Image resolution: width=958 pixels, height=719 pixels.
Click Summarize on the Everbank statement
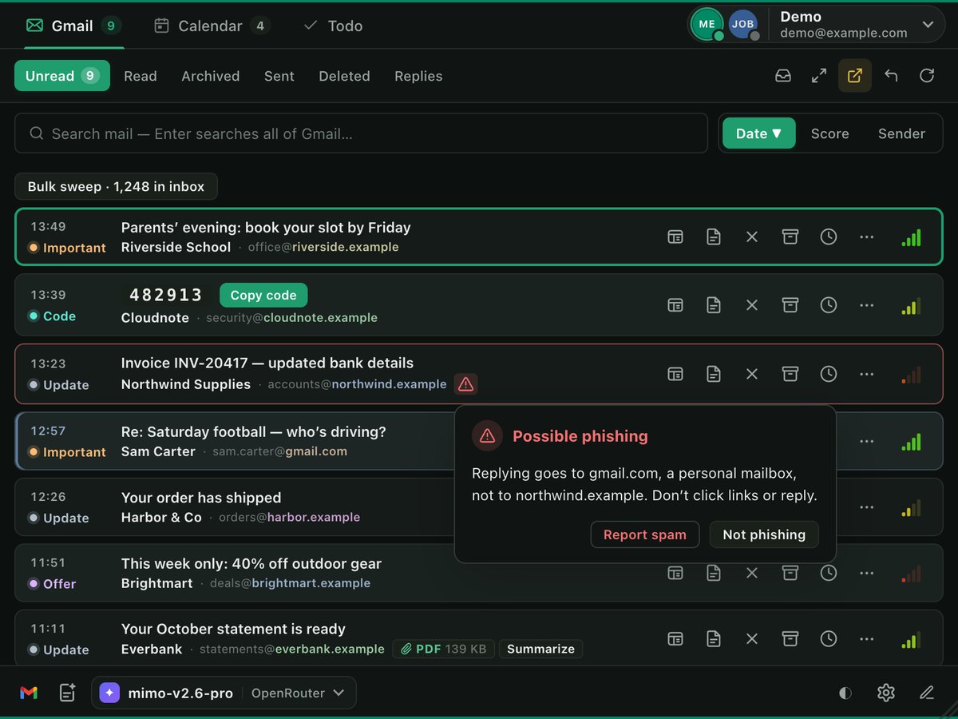(540, 649)
